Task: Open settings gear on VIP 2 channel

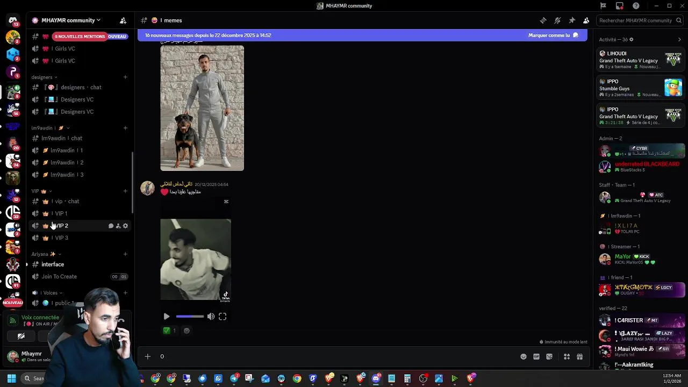Action: coord(125,226)
